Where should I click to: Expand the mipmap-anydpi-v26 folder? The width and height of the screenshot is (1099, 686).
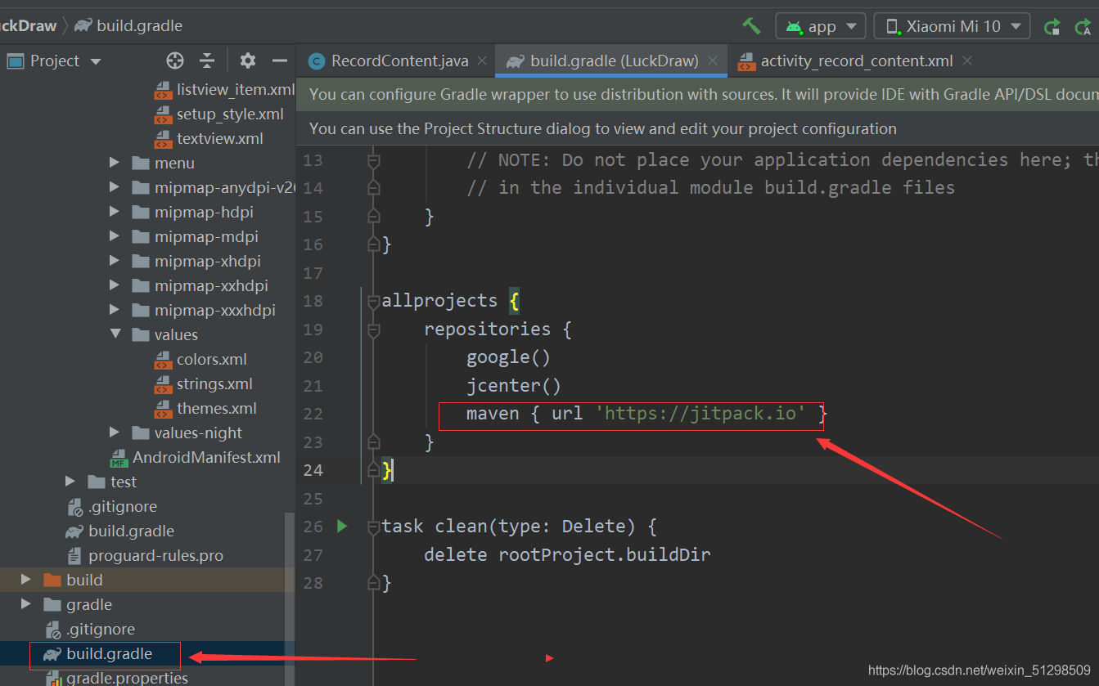pyautogui.click(x=115, y=188)
